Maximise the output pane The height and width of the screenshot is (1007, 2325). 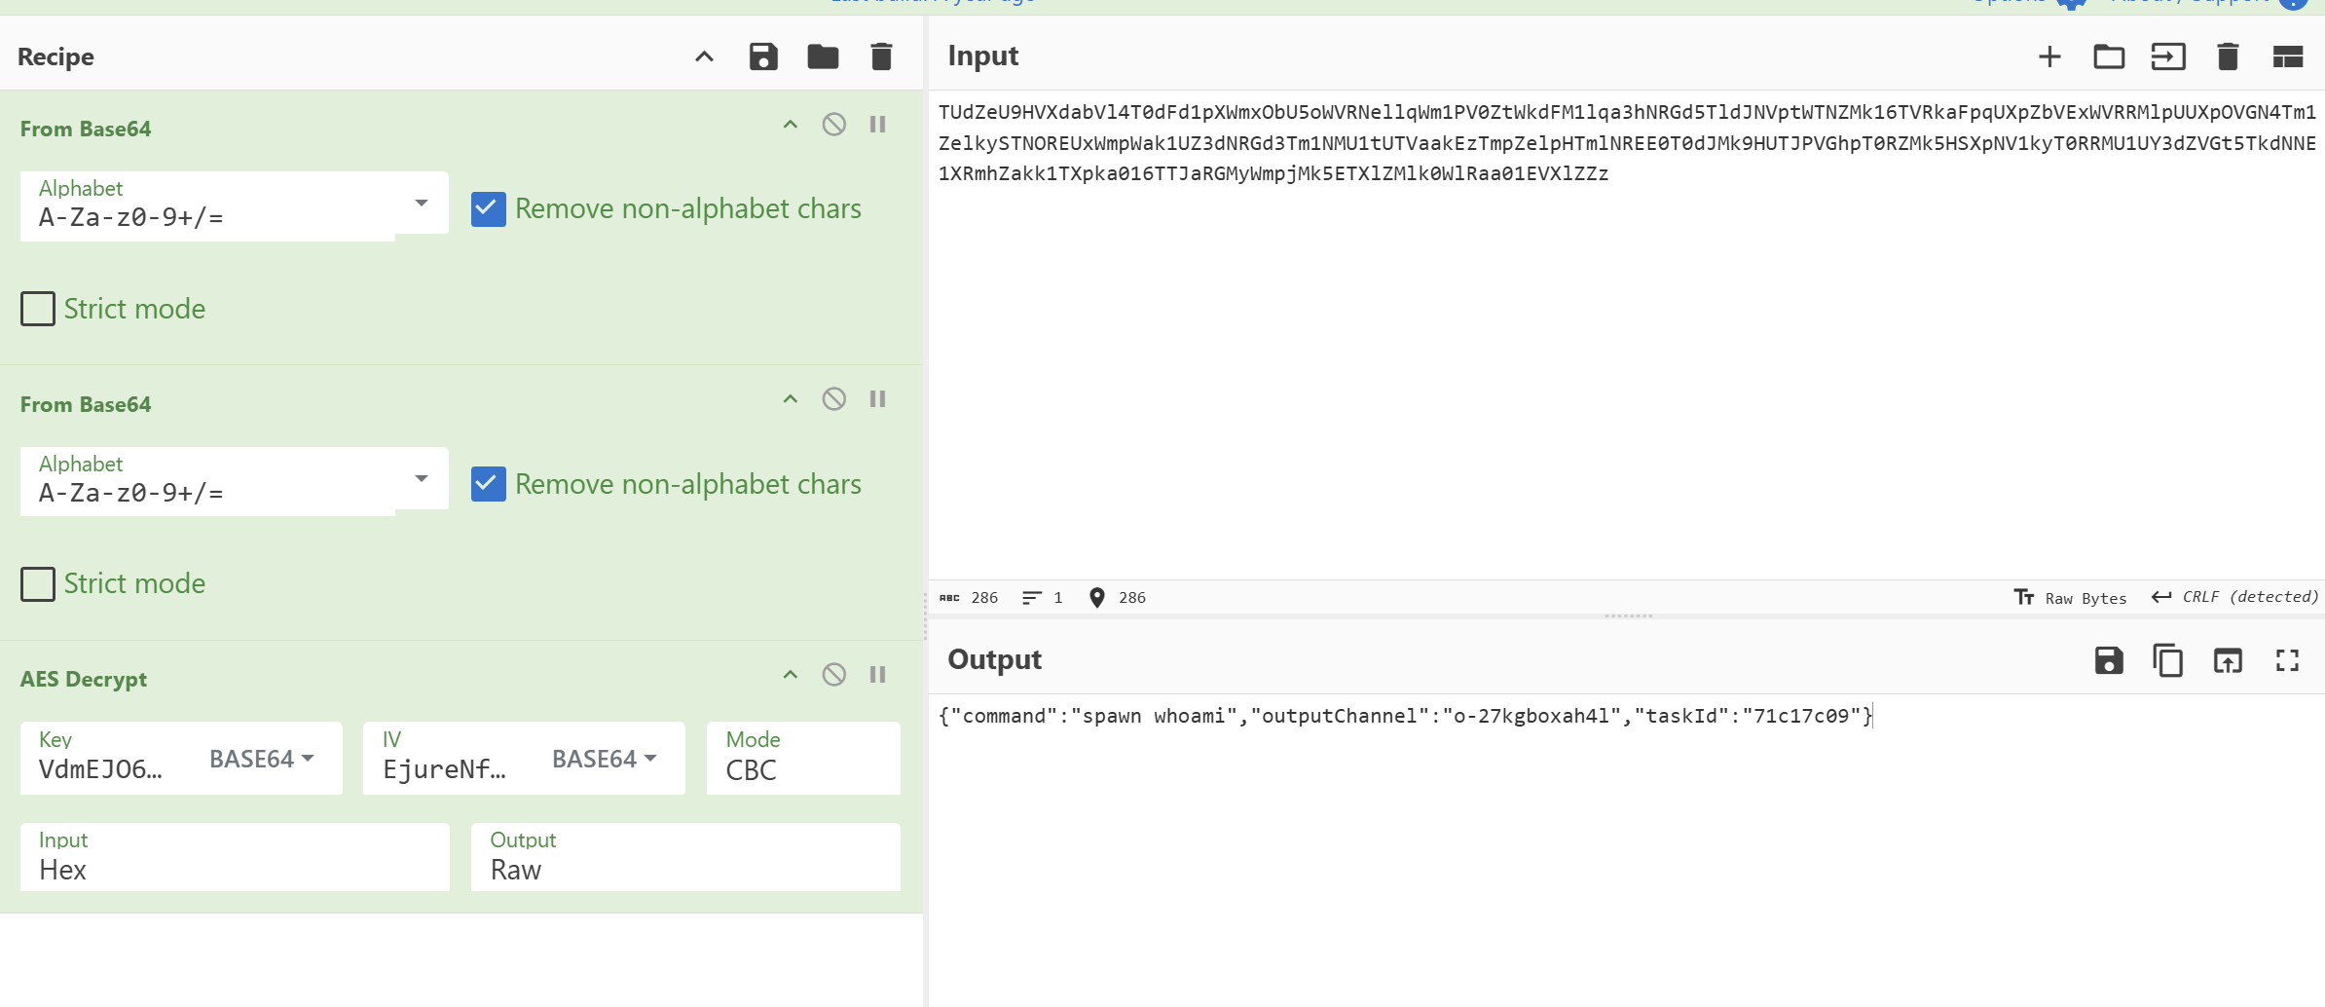click(x=2287, y=660)
